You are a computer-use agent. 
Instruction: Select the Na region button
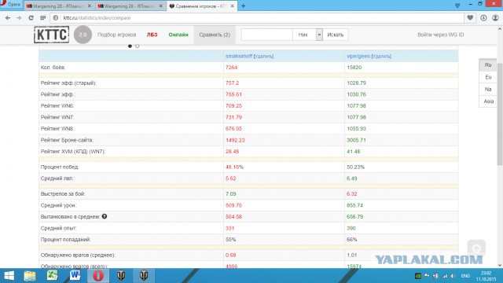click(488, 89)
